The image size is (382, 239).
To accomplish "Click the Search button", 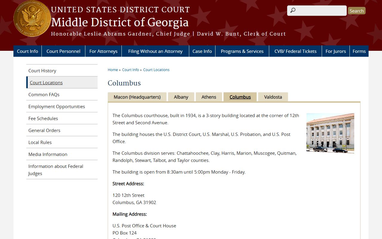I will click(357, 11).
